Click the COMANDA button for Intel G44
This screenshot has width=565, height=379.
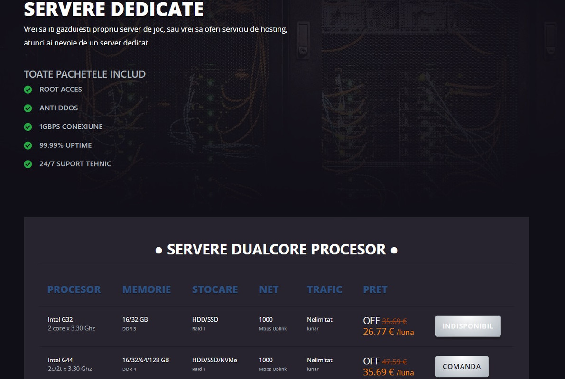coord(462,366)
